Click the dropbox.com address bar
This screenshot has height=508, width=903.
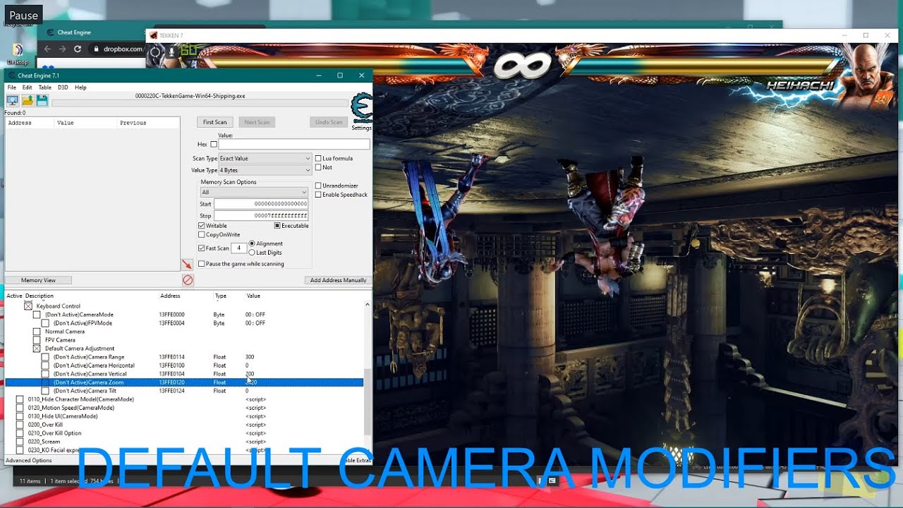[x=117, y=49]
